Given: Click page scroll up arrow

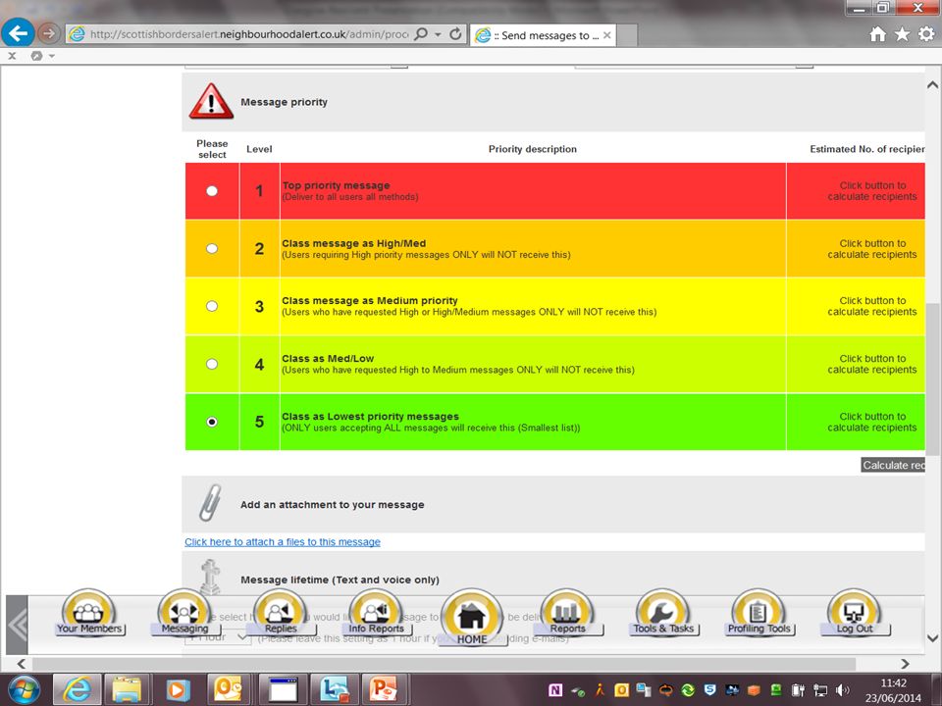Looking at the screenshot, I should point(932,85).
